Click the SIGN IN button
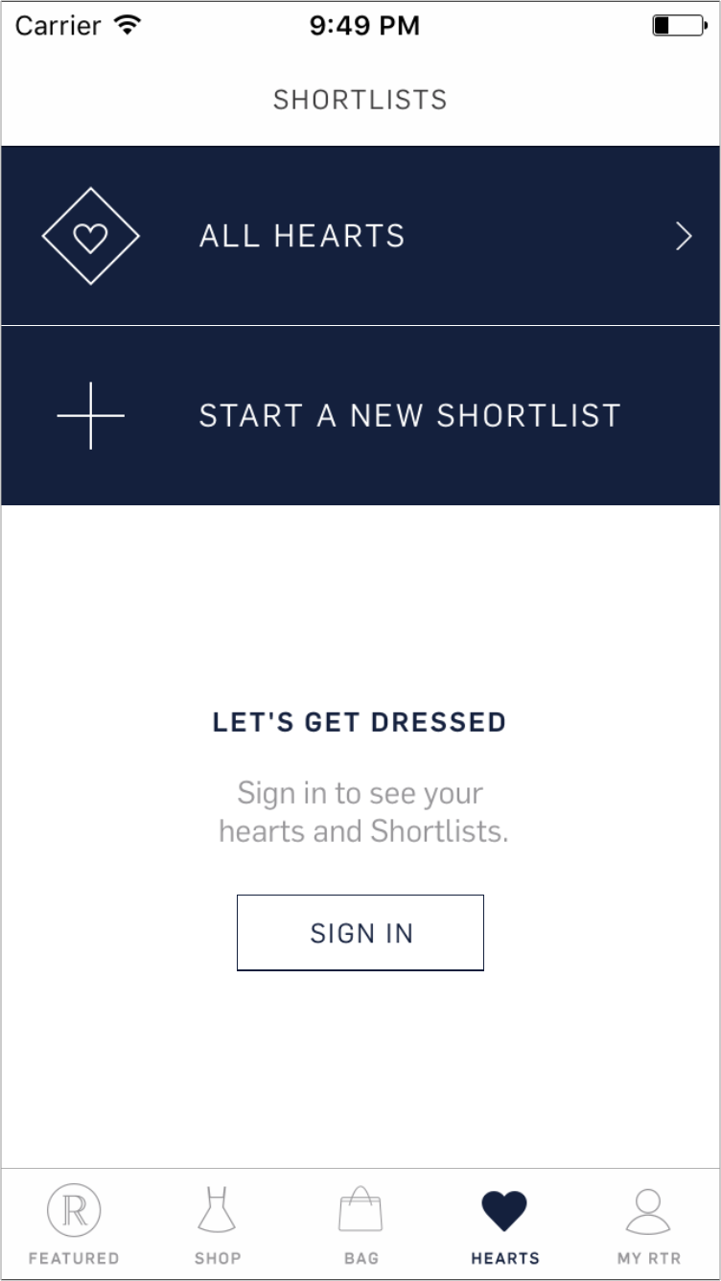Image resolution: width=721 pixels, height=1281 pixels. click(360, 933)
